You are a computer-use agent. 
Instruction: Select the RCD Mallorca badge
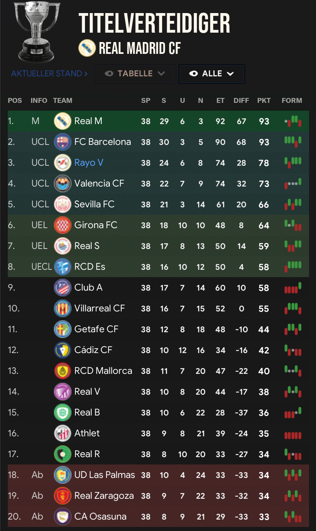pyautogui.click(x=63, y=371)
